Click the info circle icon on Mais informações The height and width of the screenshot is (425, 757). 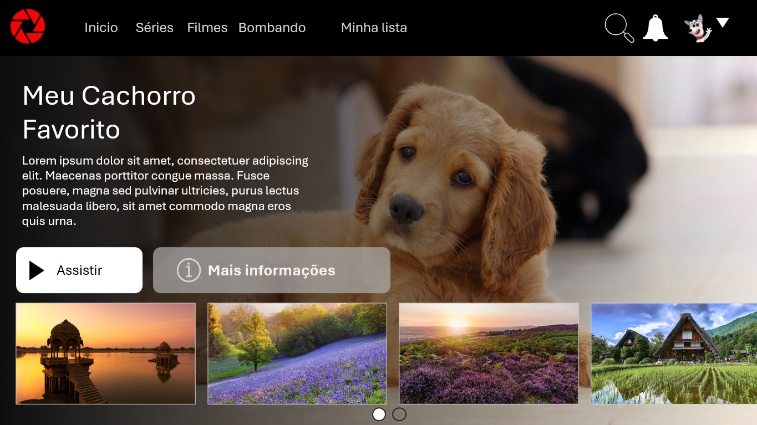[188, 270]
